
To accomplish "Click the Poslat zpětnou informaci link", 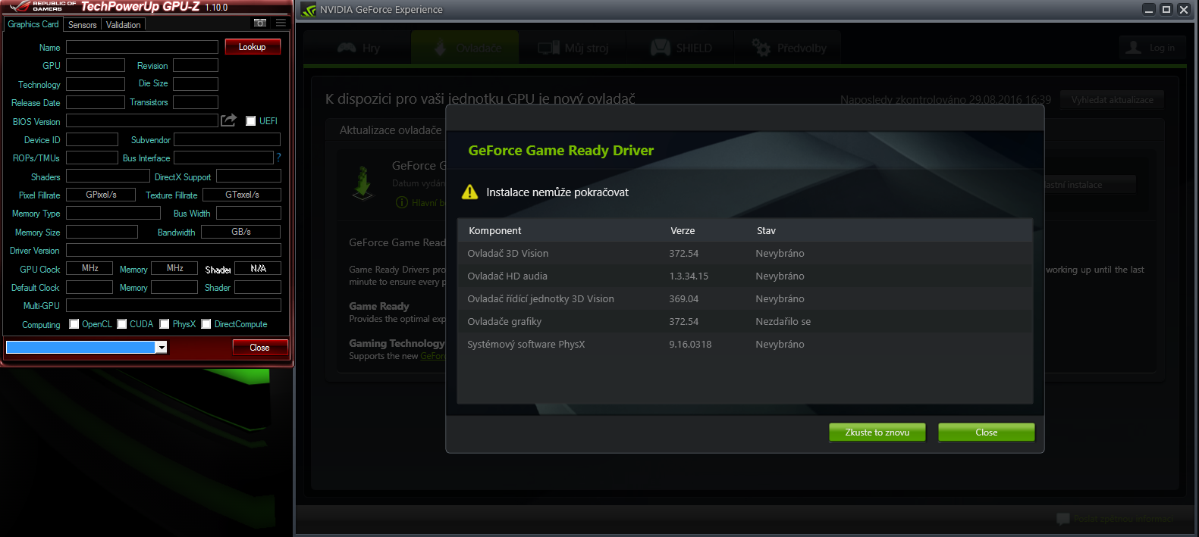I will [1123, 519].
